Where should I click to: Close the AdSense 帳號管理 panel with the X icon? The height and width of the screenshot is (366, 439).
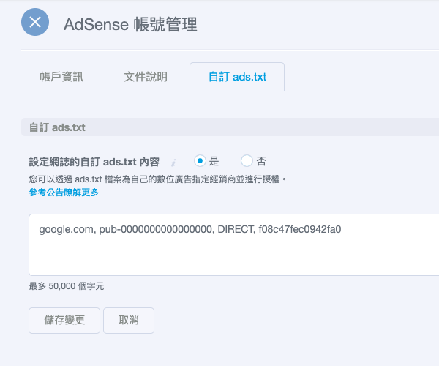(35, 22)
